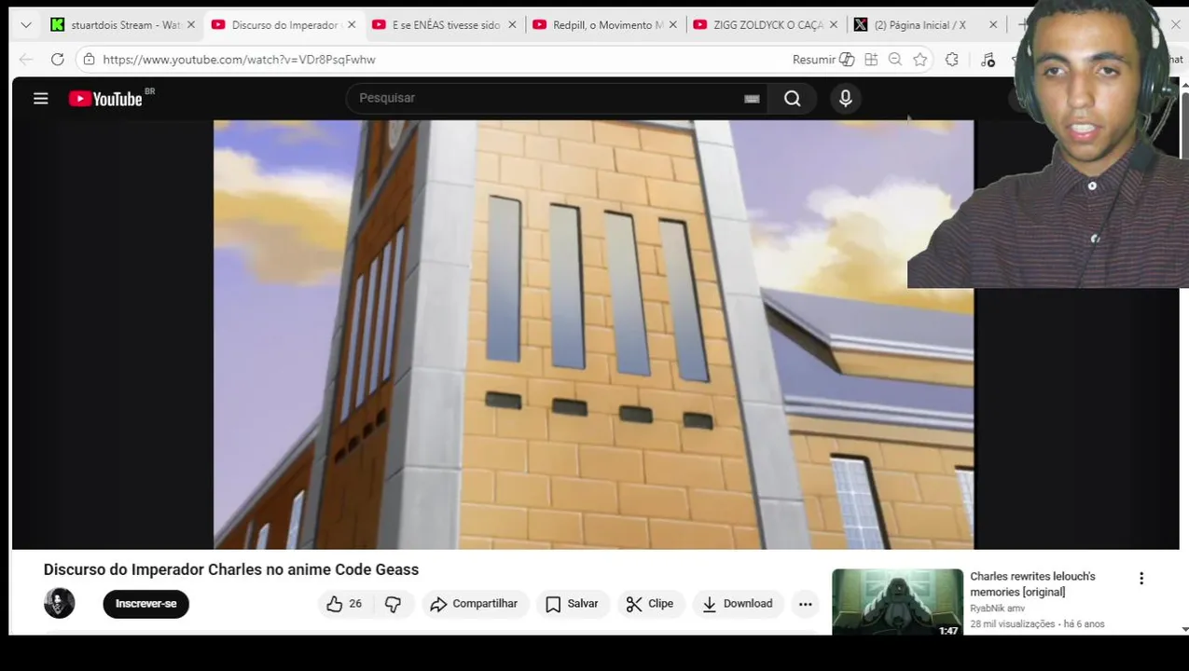Close the stuartdois Stream tab

coord(191,25)
